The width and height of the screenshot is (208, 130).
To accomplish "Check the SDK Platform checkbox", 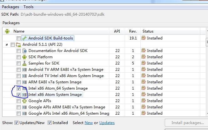I will (x=18, y=57).
